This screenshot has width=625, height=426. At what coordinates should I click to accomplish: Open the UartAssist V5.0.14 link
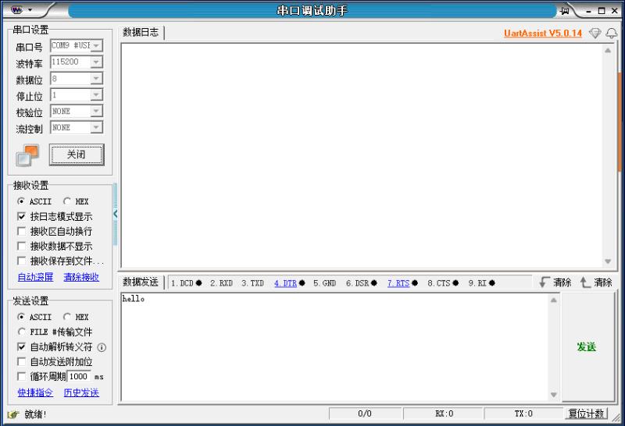pyautogui.click(x=543, y=34)
